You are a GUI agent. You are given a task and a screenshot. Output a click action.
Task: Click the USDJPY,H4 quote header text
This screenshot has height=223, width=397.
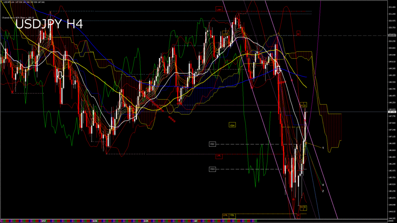24,2
